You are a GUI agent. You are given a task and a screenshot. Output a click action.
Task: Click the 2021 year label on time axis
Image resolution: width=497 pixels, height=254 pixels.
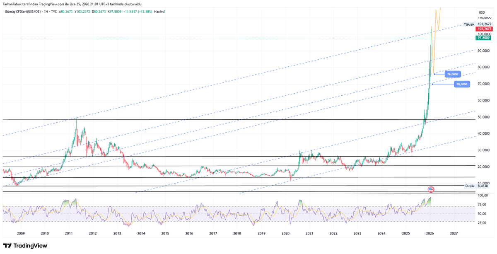click(x=309, y=233)
